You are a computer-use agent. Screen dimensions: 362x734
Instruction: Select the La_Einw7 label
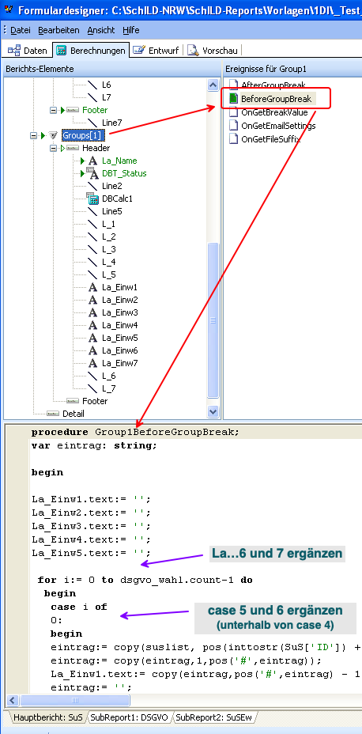tap(119, 363)
